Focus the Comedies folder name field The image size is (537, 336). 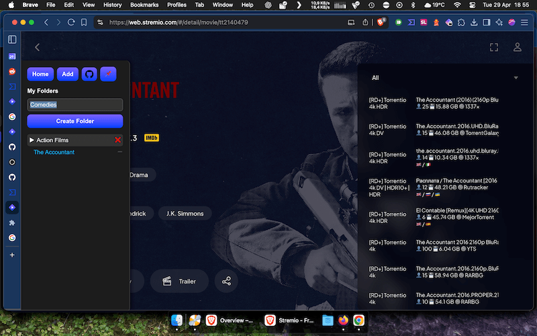75,105
